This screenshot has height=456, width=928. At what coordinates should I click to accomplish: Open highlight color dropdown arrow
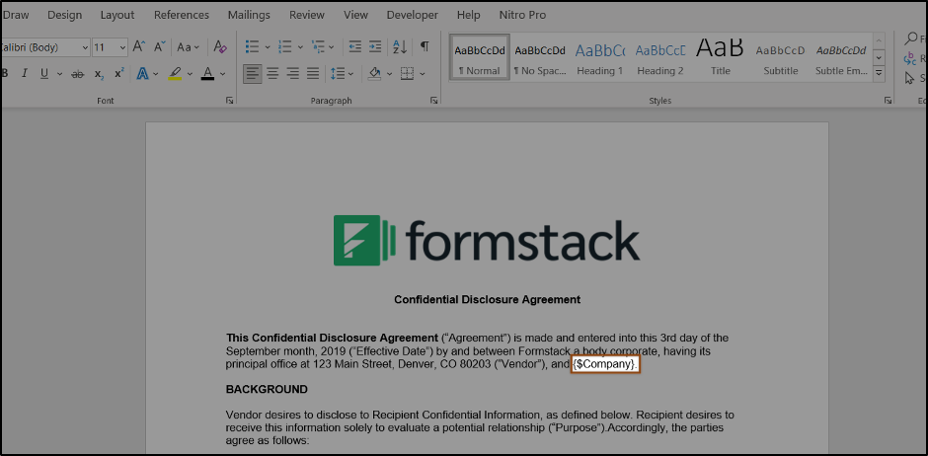click(x=190, y=74)
